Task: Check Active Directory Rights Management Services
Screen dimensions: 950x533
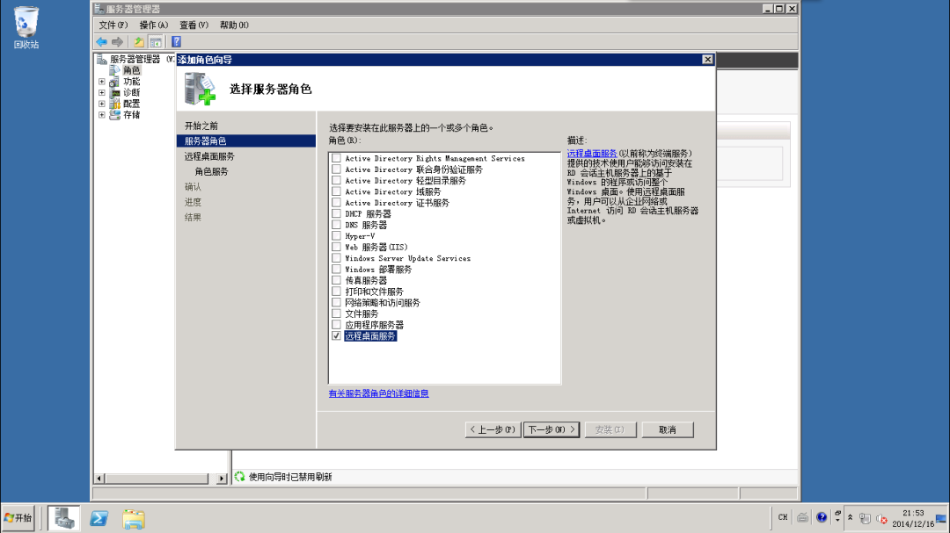Action: (x=336, y=158)
